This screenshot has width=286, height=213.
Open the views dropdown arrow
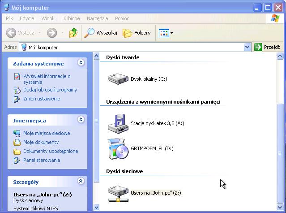(x=171, y=33)
